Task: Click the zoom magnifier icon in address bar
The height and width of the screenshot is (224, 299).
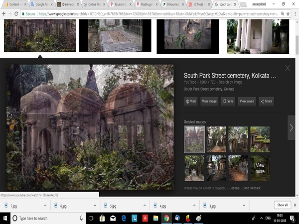Action: (x=283, y=14)
